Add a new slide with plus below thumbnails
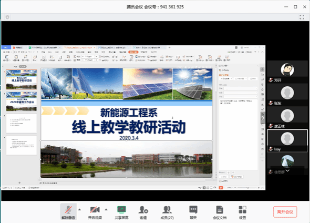This screenshot has width=310, height=223. tap(19, 183)
